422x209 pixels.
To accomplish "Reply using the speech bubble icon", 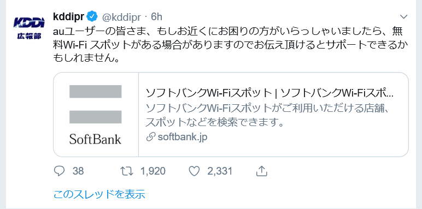I will click(59, 171).
